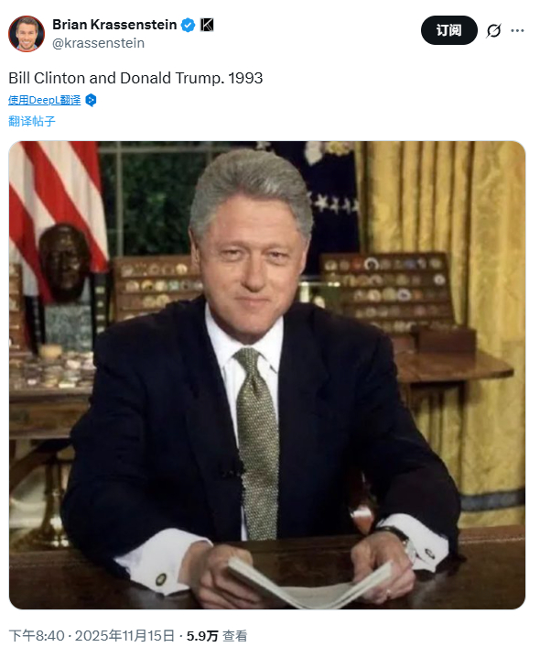
Task: Click the 订阅 subscribe button
Action: [x=448, y=30]
